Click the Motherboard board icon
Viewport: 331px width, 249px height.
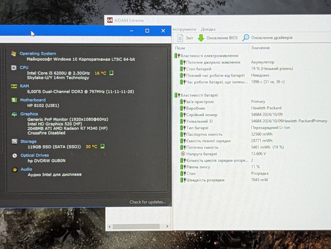(14, 100)
